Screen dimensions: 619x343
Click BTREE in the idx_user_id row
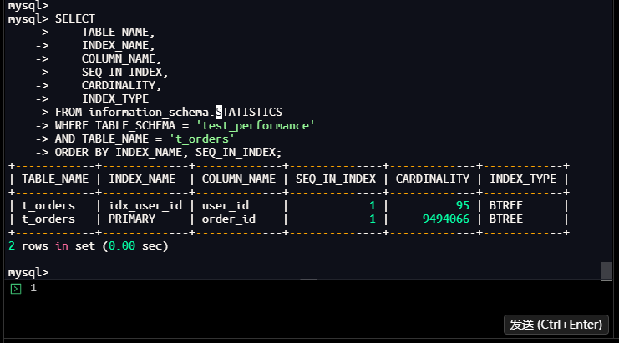[x=505, y=206]
